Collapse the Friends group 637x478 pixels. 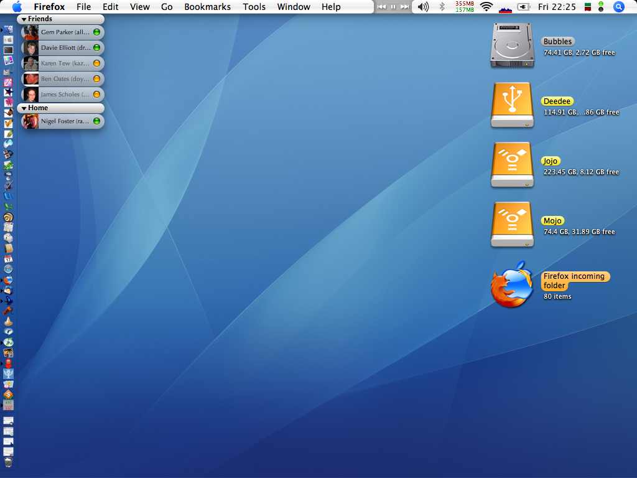[x=24, y=19]
